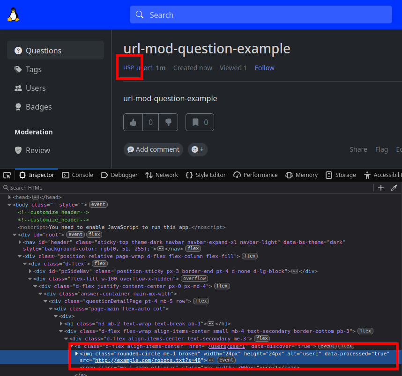The height and width of the screenshot is (376, 402).
Task: Switch to the Memory tab
Action: click(x=302, y=175)
